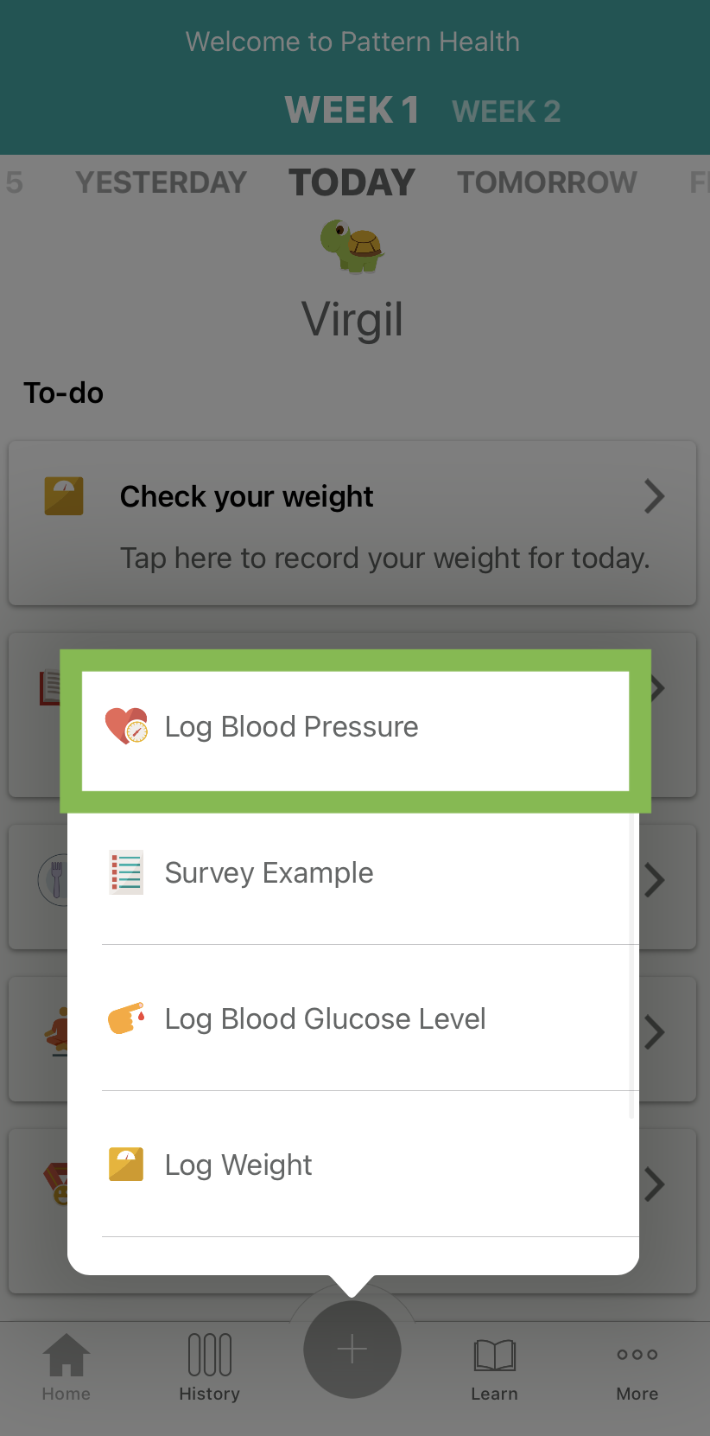Switch to the WEEK 2 tab
The height and width of the screenshot is (1436, 710).
[x=506, y=112]
